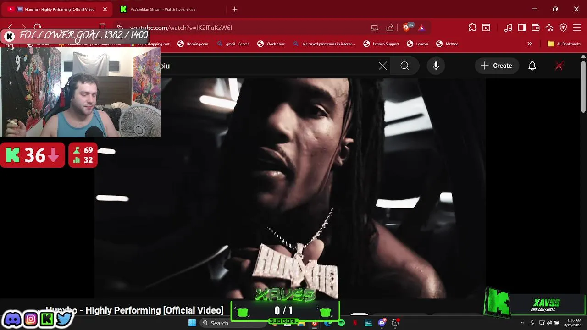Open the media playlist music note icon
587x330 pixels.
(508, 27)
